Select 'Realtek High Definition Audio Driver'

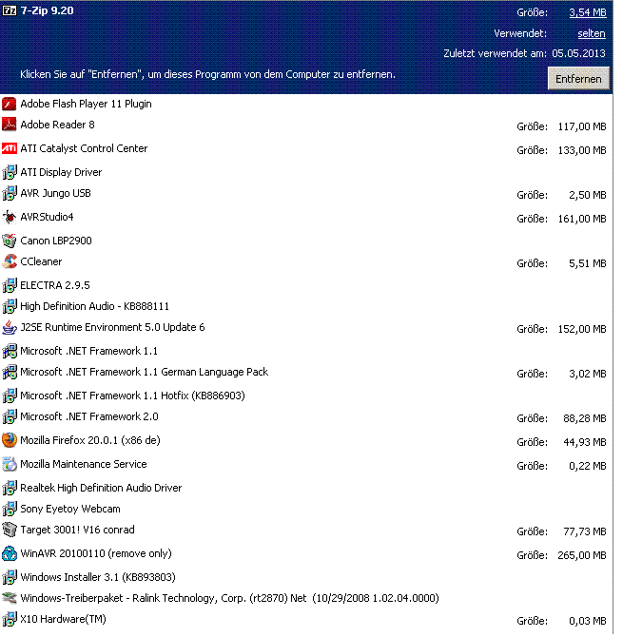pos(101,488)
